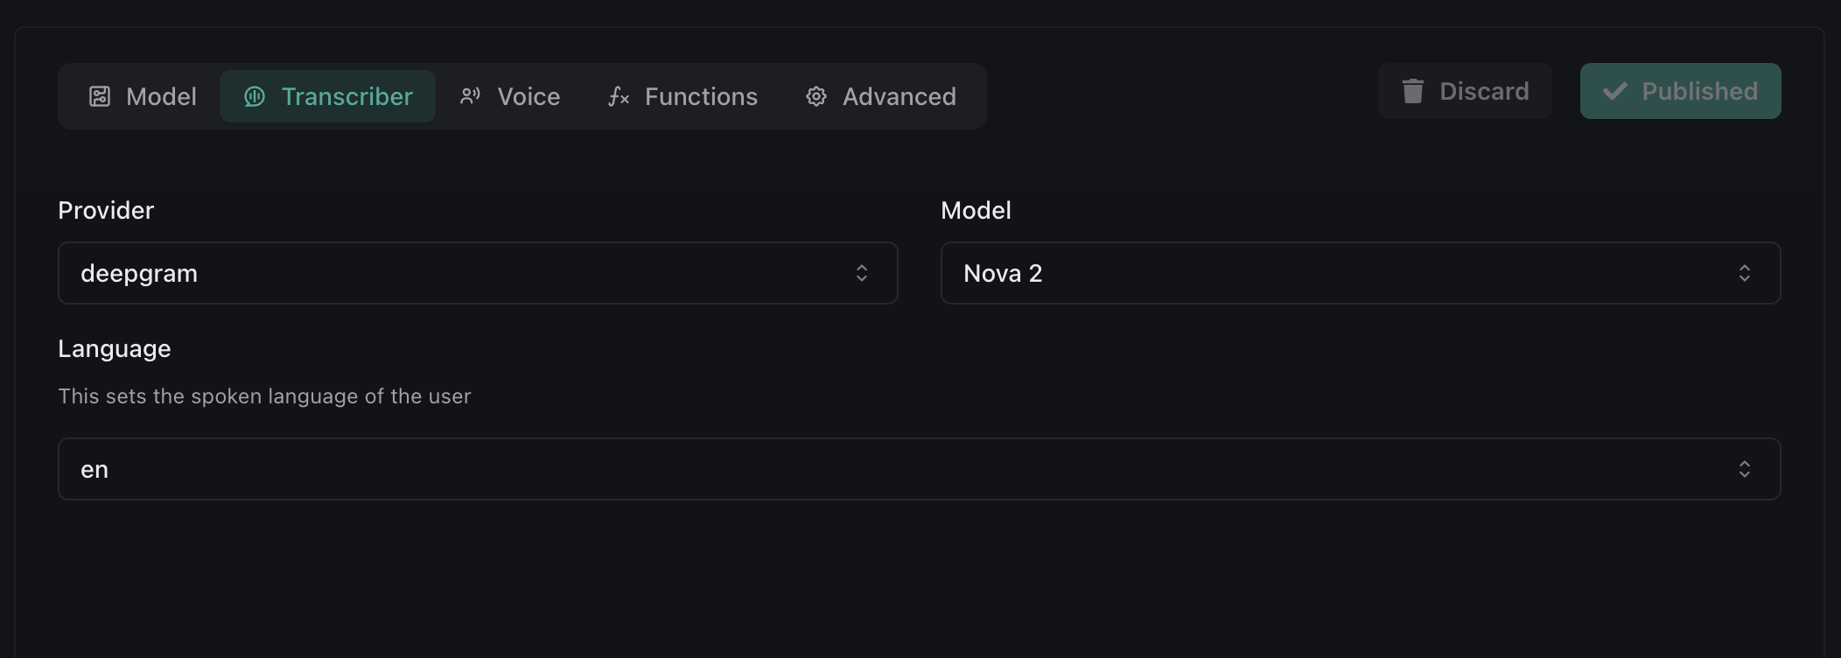Viewport: 1841px width, 658px height.
Task: Click the Model tab's chip icon
Action: pos(100,96)
